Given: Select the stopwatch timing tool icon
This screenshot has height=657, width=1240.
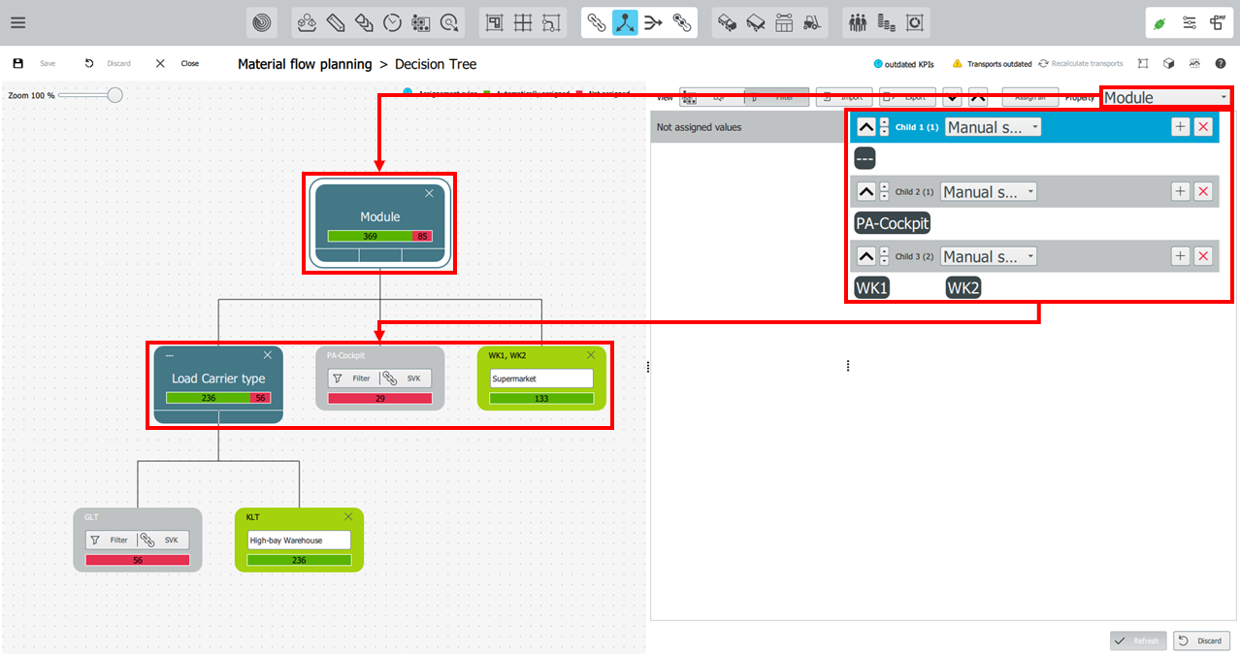Looking at the screenshot, I should 392,23.
